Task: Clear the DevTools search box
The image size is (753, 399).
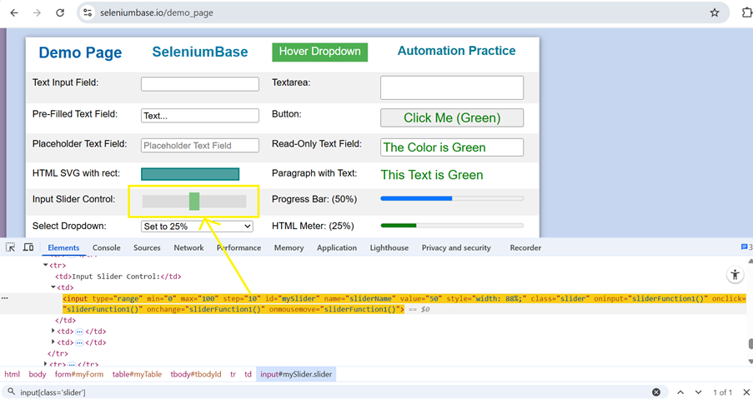Action: click(x=656, y=392)
